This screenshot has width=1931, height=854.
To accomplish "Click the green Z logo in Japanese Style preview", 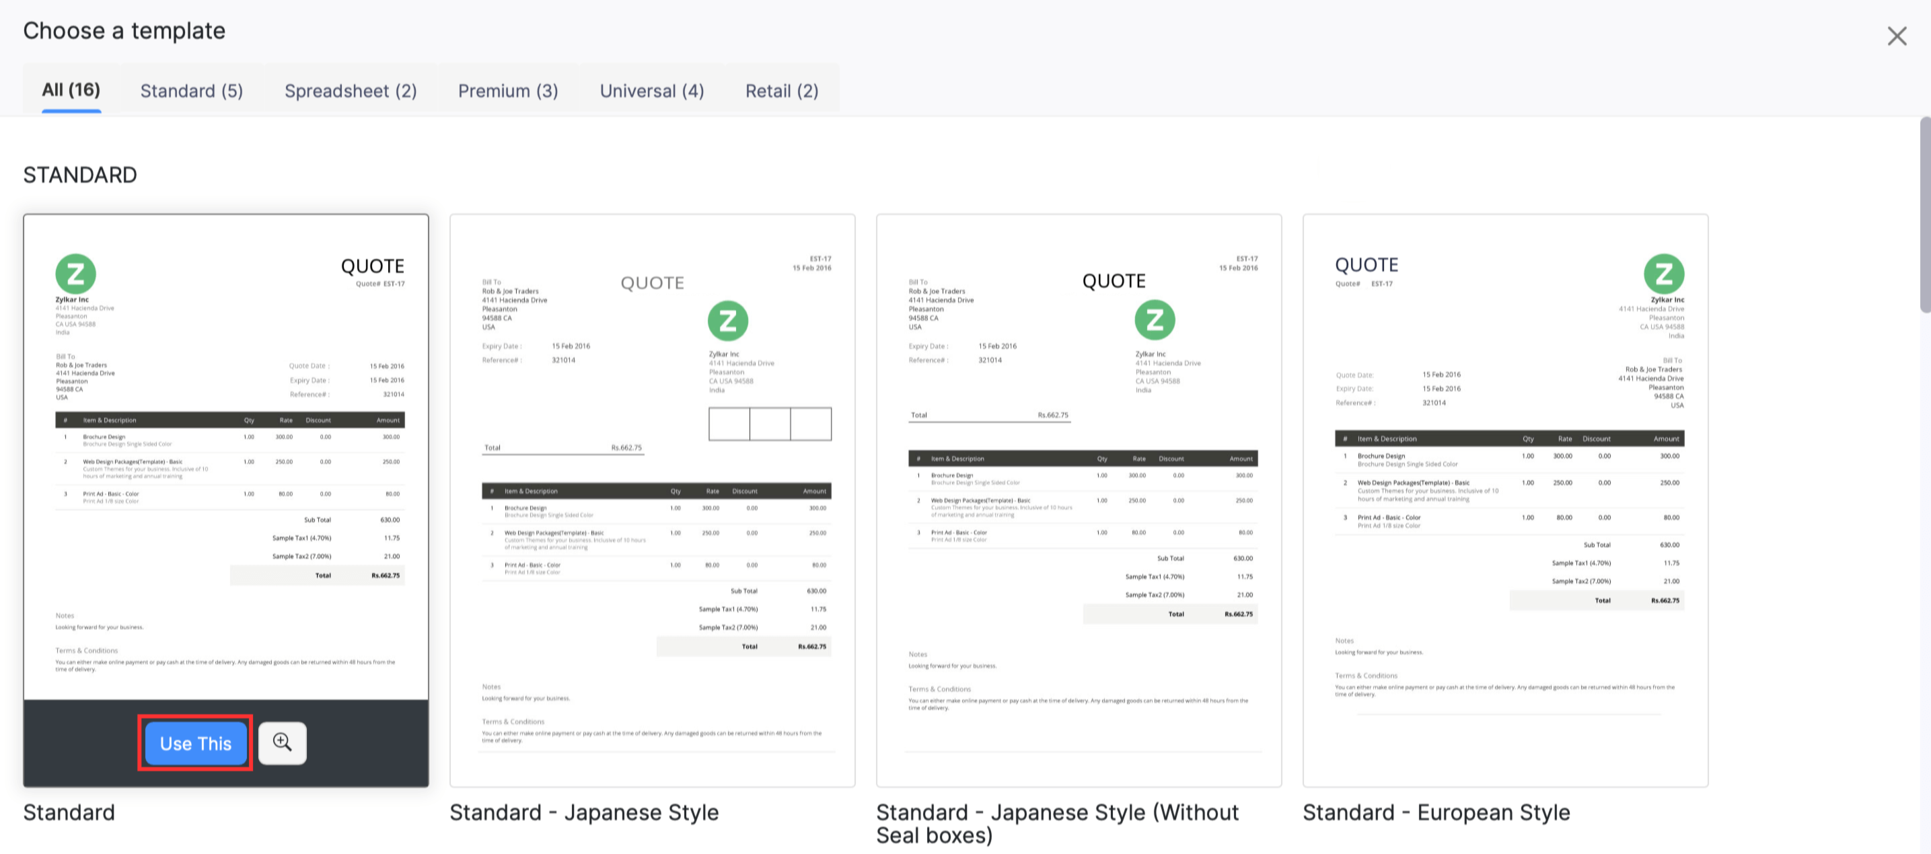I will point(728,321).
